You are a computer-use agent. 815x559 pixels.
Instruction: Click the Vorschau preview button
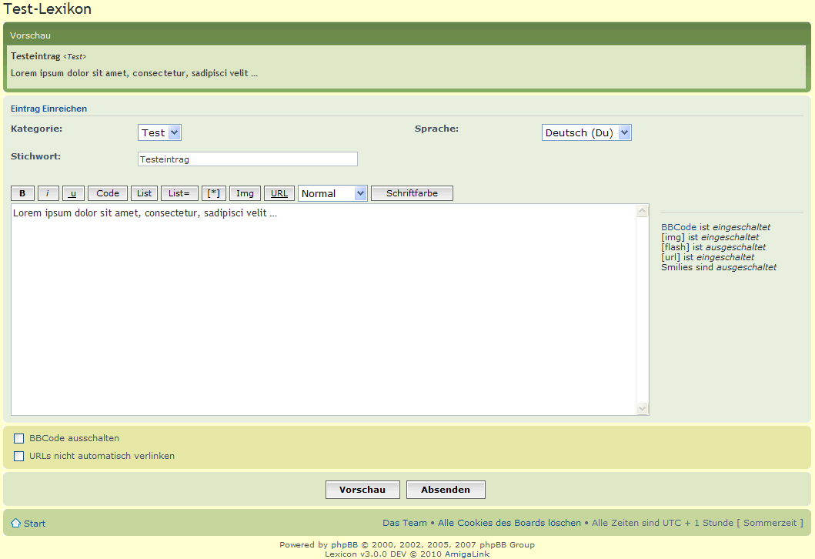tap(362, 490)
